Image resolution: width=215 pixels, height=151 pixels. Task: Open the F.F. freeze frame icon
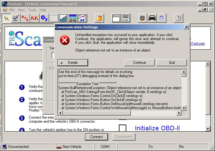35,18
